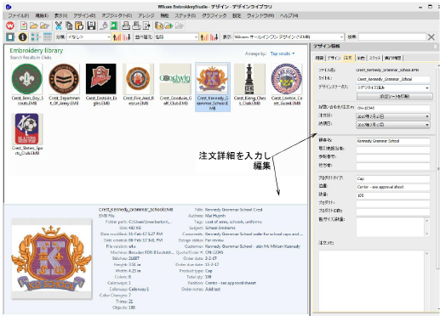Screen dimensions: 440x316
Task: Click the manage library folders icon
Action: [159, 25]
